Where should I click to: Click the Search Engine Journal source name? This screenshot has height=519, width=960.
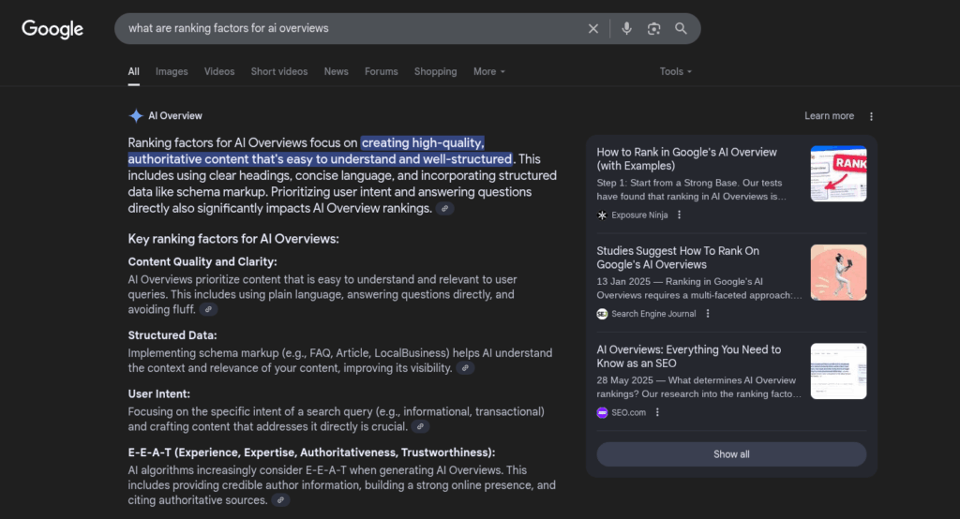653,314
